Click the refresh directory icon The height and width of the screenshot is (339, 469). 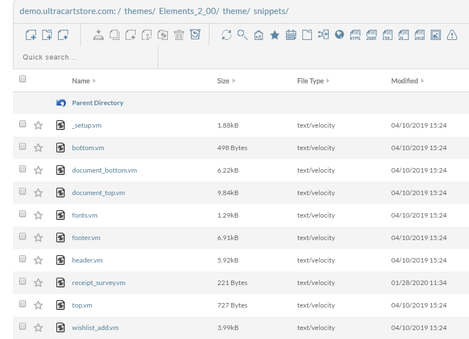(x=226, y=35)
